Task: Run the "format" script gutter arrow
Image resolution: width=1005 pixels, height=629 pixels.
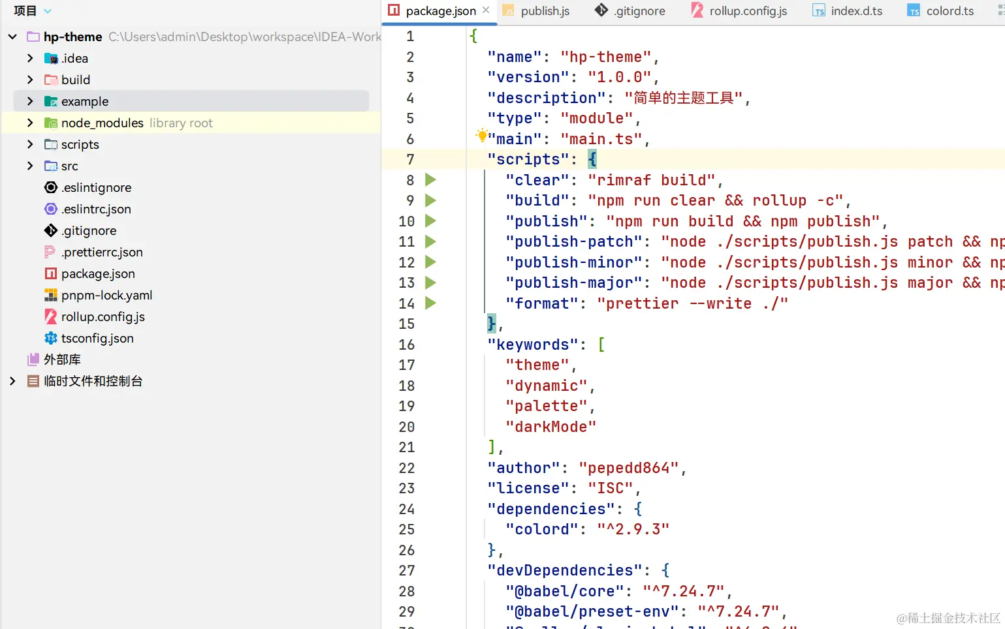Action: click(430, 303)
